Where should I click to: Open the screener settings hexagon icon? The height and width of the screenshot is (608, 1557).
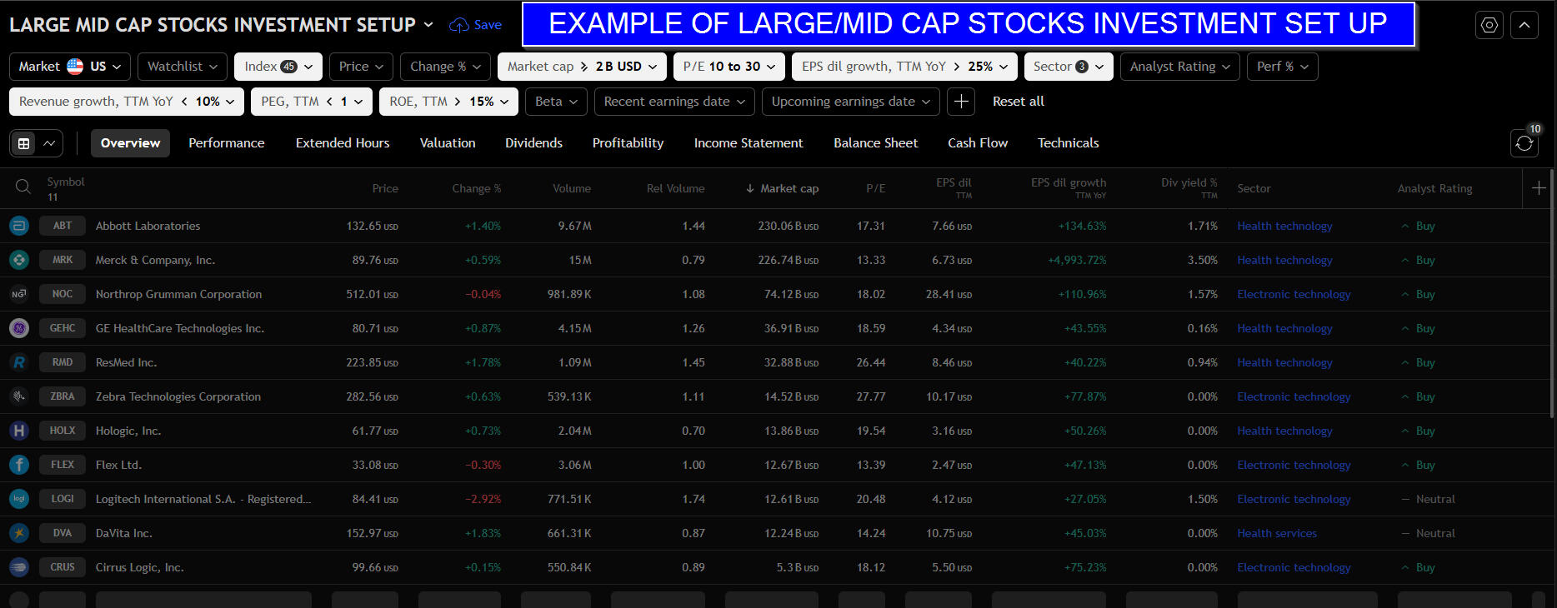(x=1489, y=25)
